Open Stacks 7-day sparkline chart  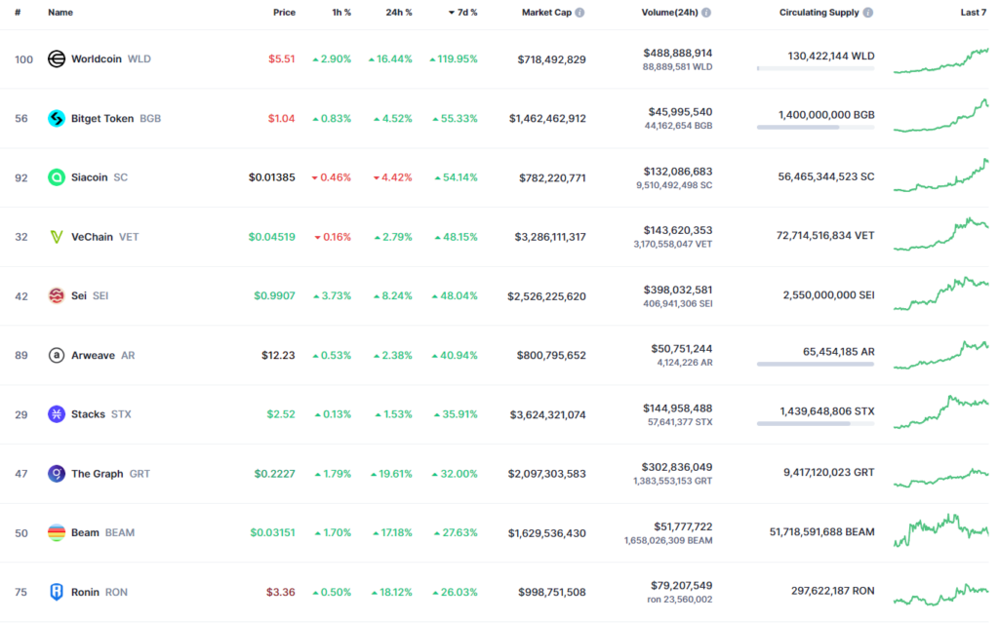(x=941, y=412)
